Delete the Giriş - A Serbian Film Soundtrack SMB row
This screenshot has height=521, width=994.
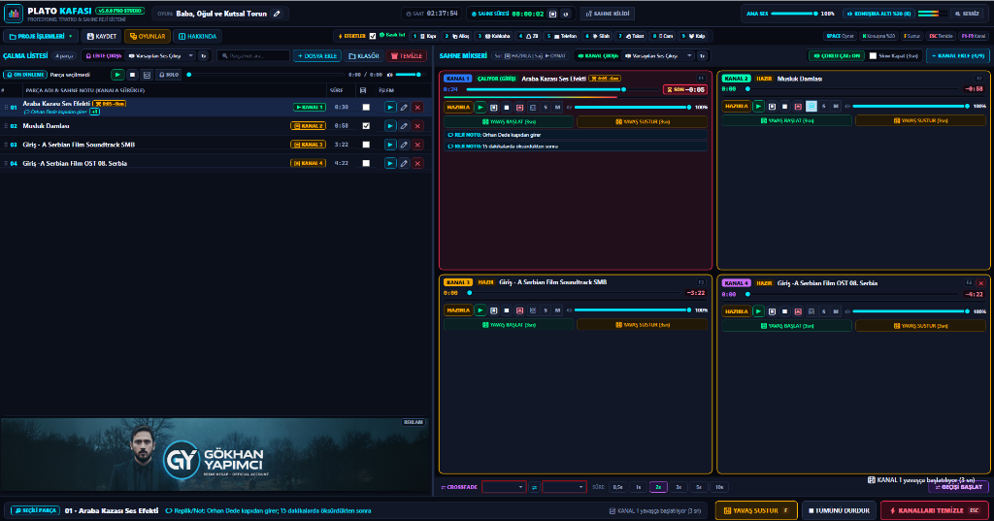pyautogui.click(x=417, y=145)
